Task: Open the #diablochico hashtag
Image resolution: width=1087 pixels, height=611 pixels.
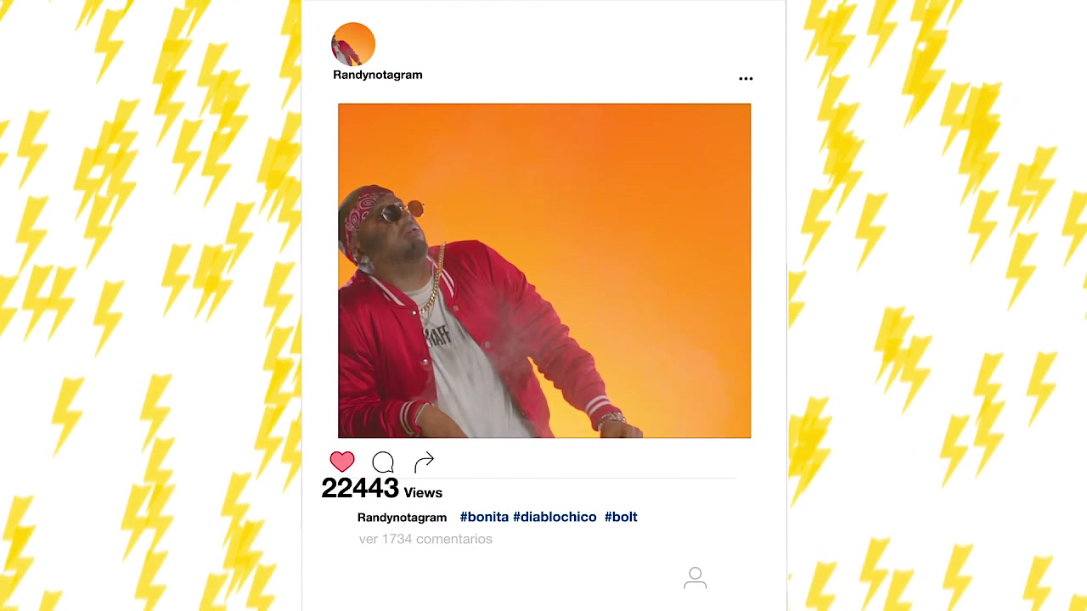Action: [x=555, y=517]
